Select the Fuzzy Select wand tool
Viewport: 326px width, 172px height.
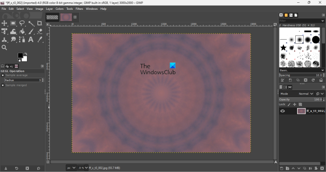pyautogui.click(x=31, y=23)
